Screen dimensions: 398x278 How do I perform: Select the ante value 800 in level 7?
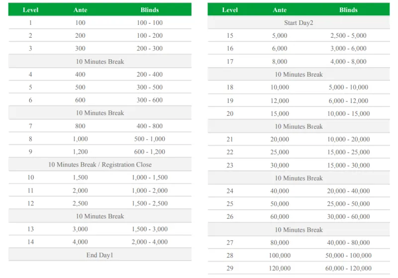[80, 126]
